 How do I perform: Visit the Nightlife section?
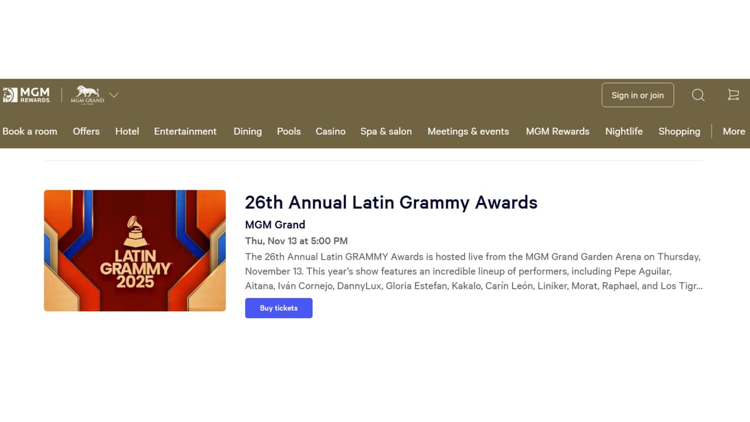point(624,131)
